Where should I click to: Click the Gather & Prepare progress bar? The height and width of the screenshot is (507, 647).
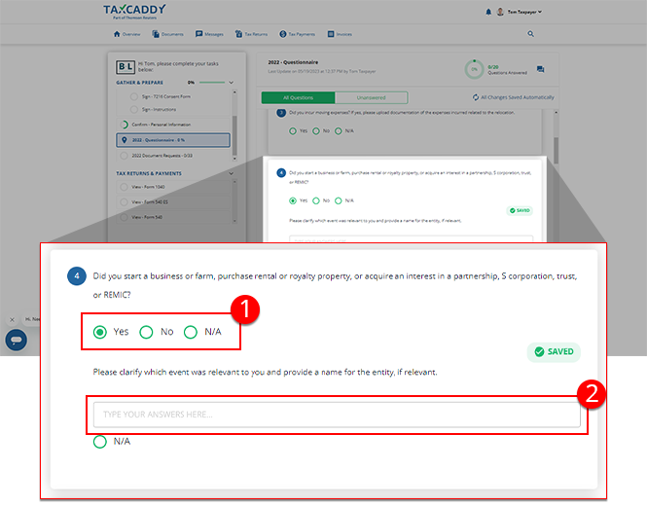pos(212,83)
